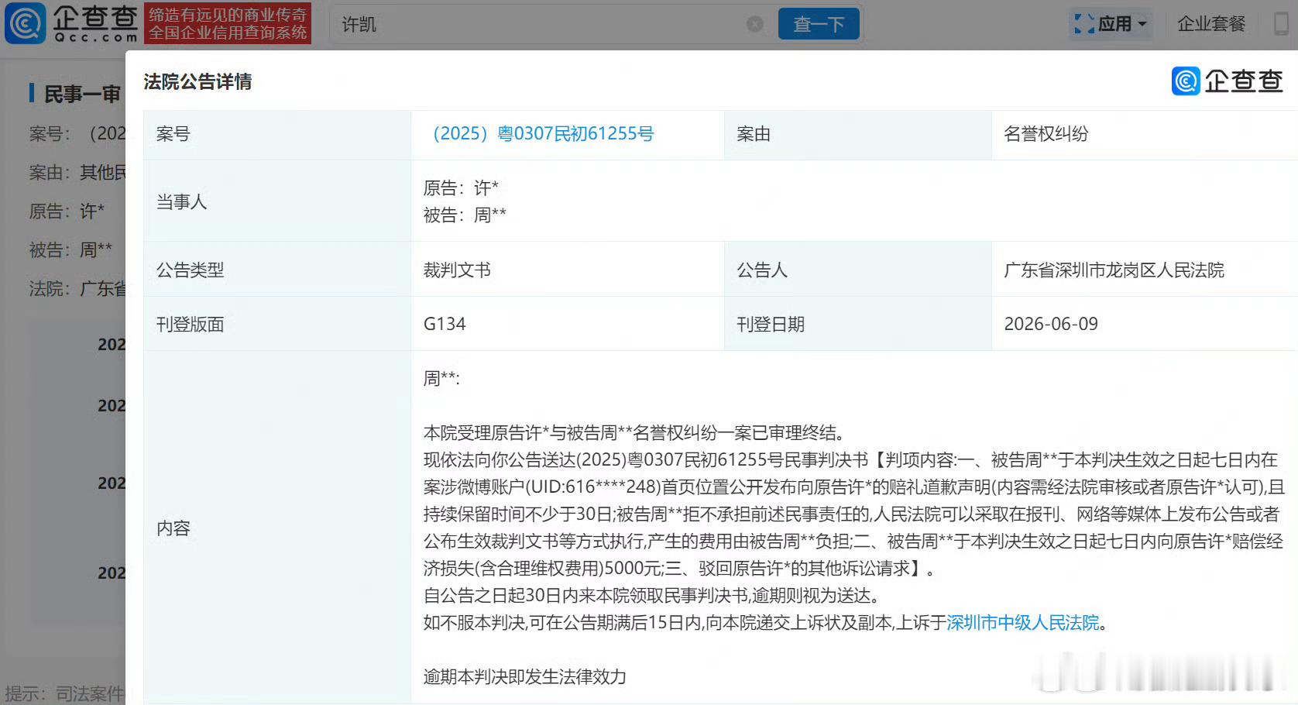This screenshot has height=705, width=1298.
Task: Select the 周**: salutation line
Action: 441,378
